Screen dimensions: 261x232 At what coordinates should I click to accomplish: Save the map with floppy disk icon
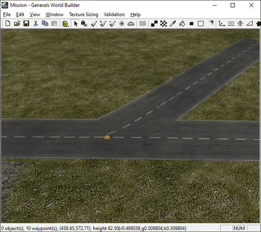click(x=26, y=24)
